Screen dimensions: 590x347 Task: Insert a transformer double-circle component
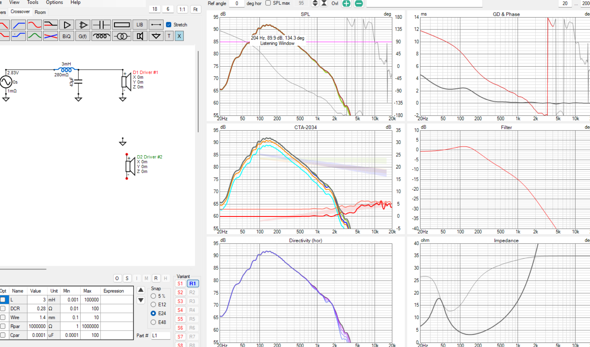[122, 36]
